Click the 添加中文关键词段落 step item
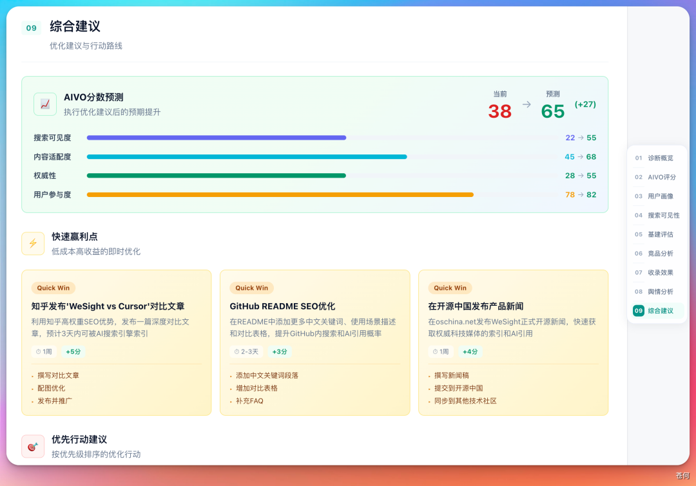 [x=267, y=375]
